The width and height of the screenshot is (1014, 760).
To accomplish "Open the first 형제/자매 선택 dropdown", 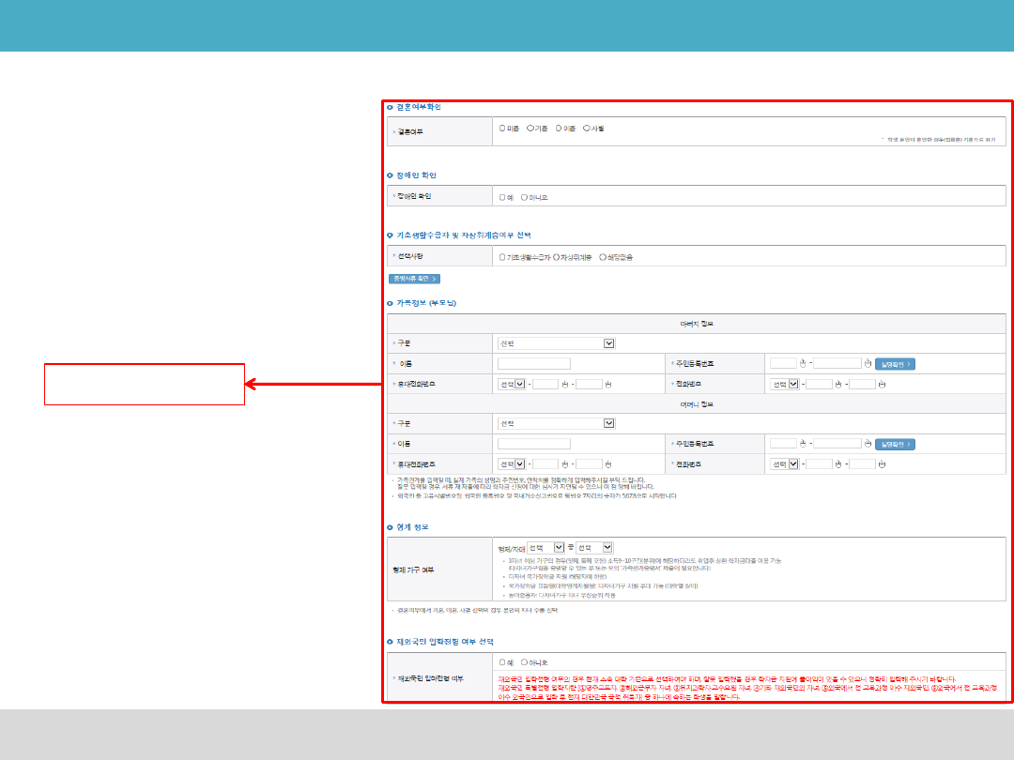I will (545, 547).
